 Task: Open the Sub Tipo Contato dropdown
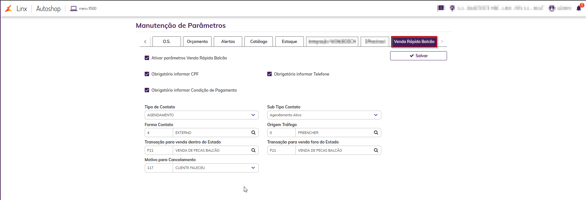click(376, 115)
